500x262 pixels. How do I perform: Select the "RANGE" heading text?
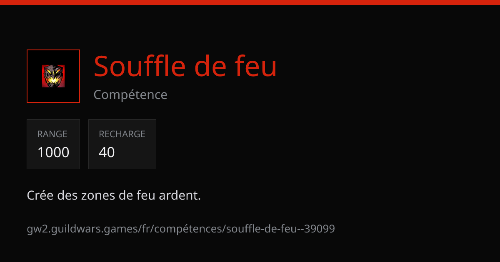52,134
